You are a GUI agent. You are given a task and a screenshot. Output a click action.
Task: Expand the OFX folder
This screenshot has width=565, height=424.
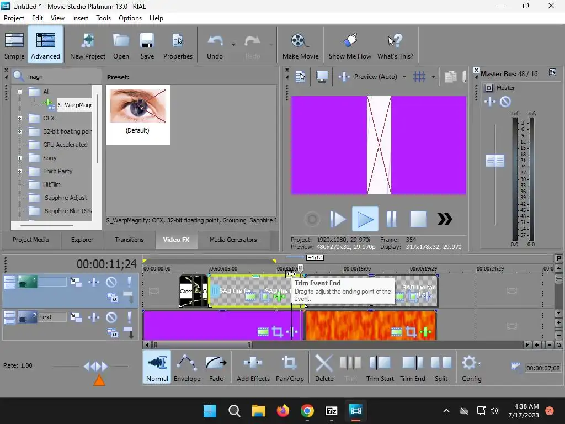[x=19, y=118]
